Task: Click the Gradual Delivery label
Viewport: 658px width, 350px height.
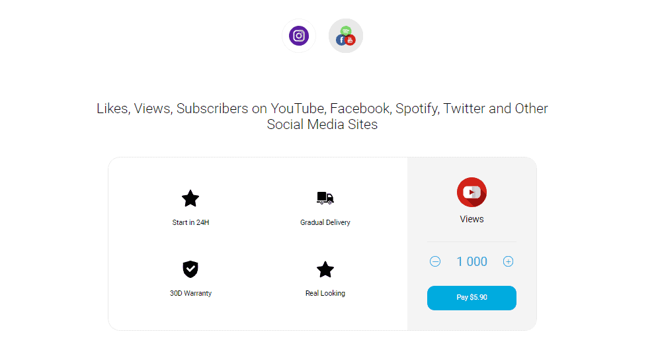Action: click(x=325, y=222)
